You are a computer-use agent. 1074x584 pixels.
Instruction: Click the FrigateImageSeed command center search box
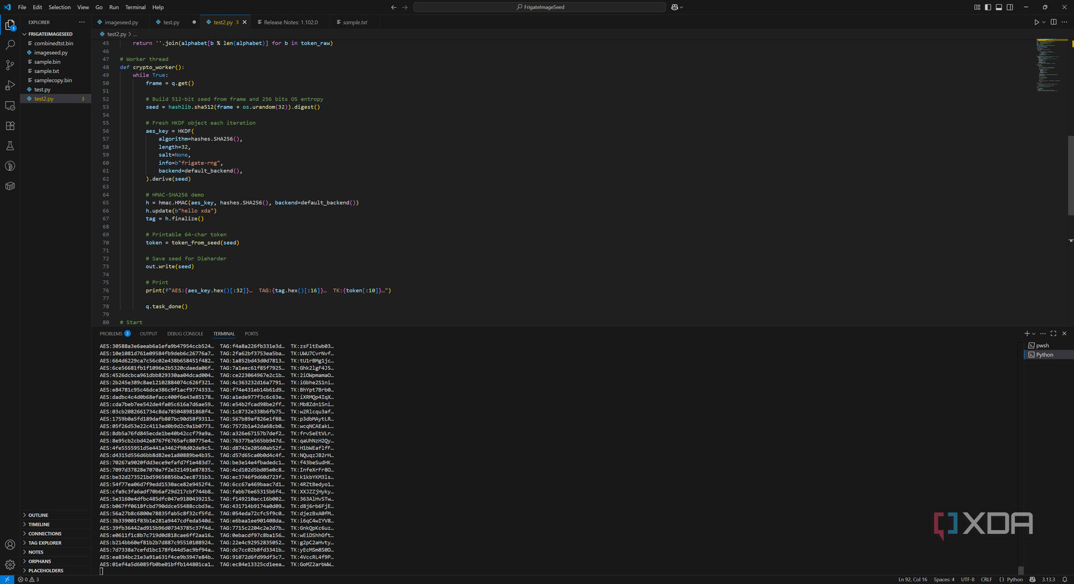tap(540, 7)
